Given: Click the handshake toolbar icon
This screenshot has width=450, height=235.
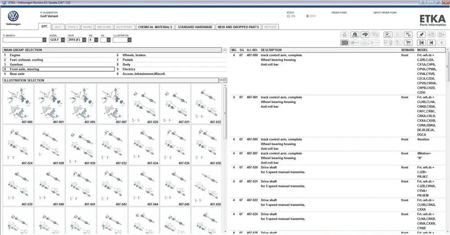Looking at the screenshot, I should pos(365,35).
